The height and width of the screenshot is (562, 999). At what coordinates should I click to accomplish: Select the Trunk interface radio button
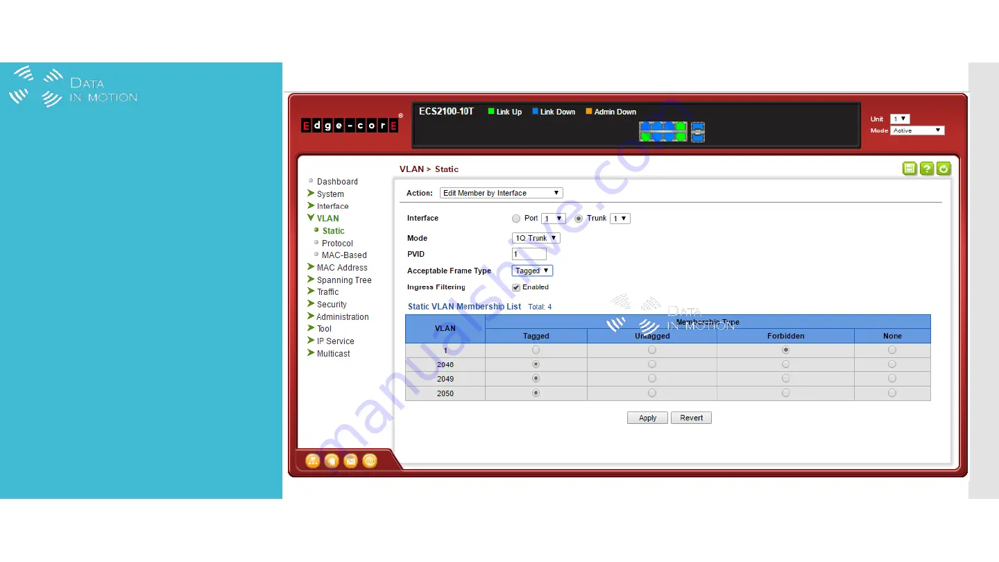(x=579, y=219)
